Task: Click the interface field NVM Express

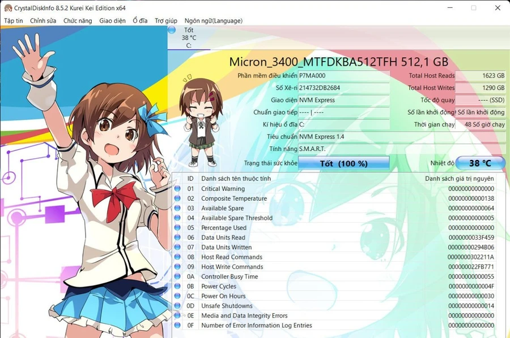Action: (344, 100)
